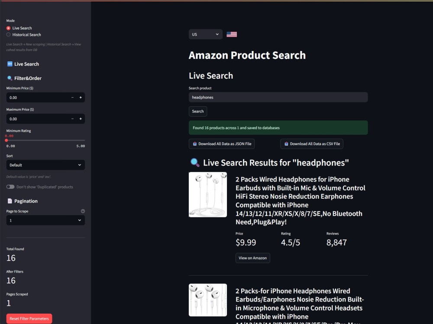Click the US flag icon

coord(232,35)
